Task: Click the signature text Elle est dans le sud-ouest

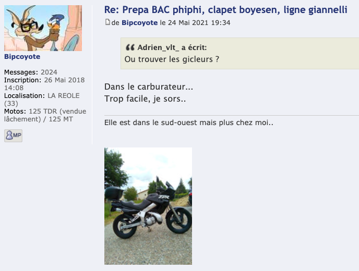Action: (x=189, y=122)
